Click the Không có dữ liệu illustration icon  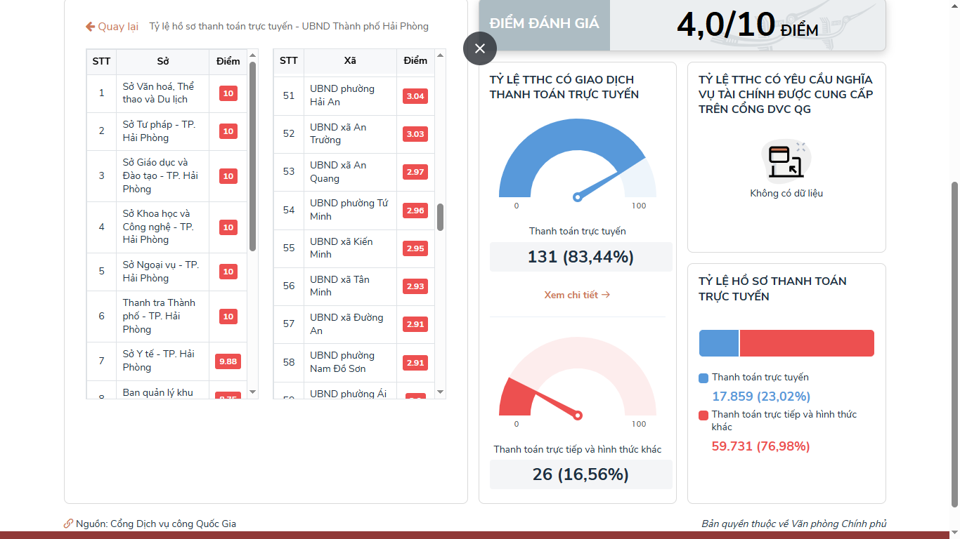click(x=786, y=161)
